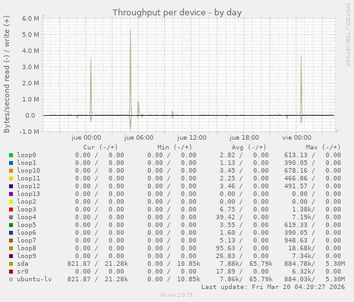Click the loop3 red legend swatch
Image resolution: width=354 pixels, height=302 pixels.
coord(11,210)
